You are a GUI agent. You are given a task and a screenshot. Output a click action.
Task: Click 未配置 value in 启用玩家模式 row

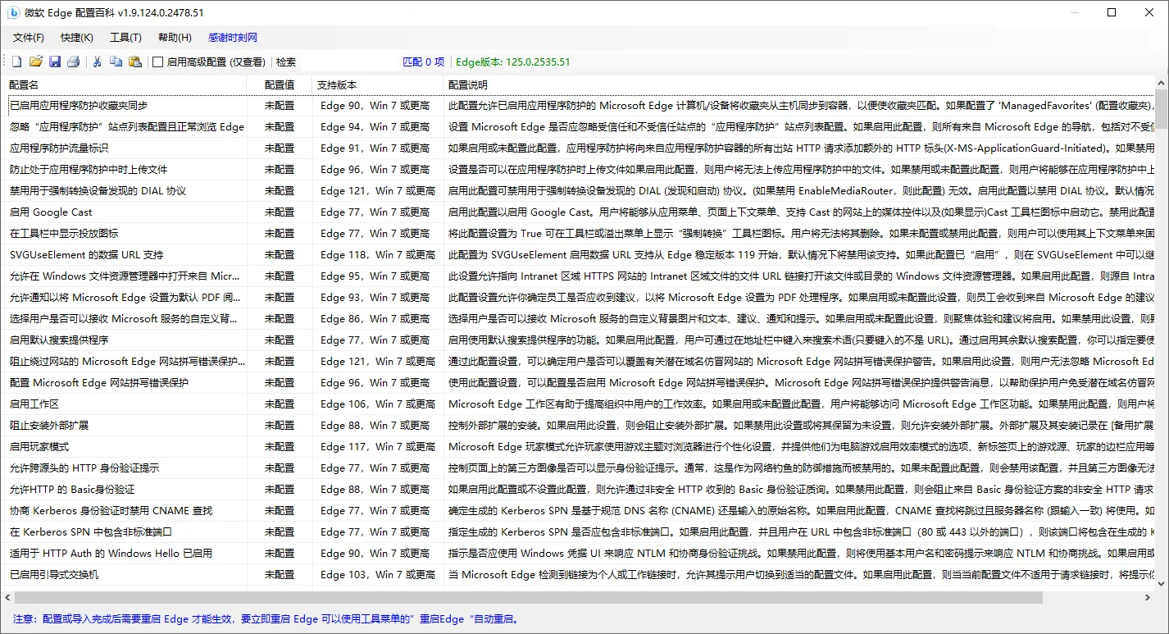pyautogui.click(x=280, y=447)
